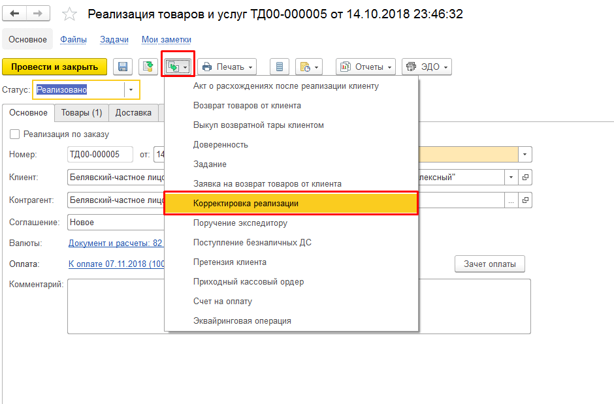Select Поступление безналичных ДС
This screenshot has height=404, width=614.
[x=291, y=243]
